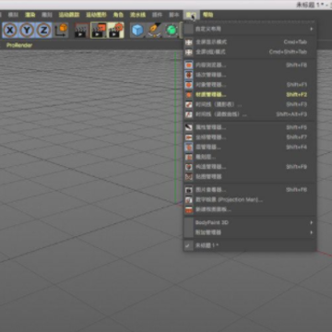Select the spline Pen tool
Image resolution: width=332 pixels, height=332 pixels.
(154, 30)
